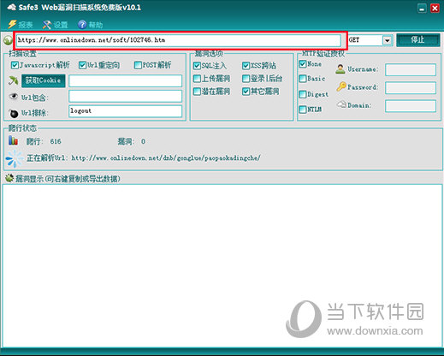Click the Username input field
The height and width of the screenshot is (356, 444).
[411, 69]
